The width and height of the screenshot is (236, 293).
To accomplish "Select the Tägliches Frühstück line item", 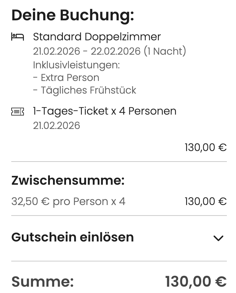I will tap(84, 90).
